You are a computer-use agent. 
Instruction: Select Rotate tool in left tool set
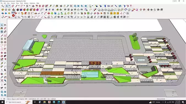(x=2, y=56)
